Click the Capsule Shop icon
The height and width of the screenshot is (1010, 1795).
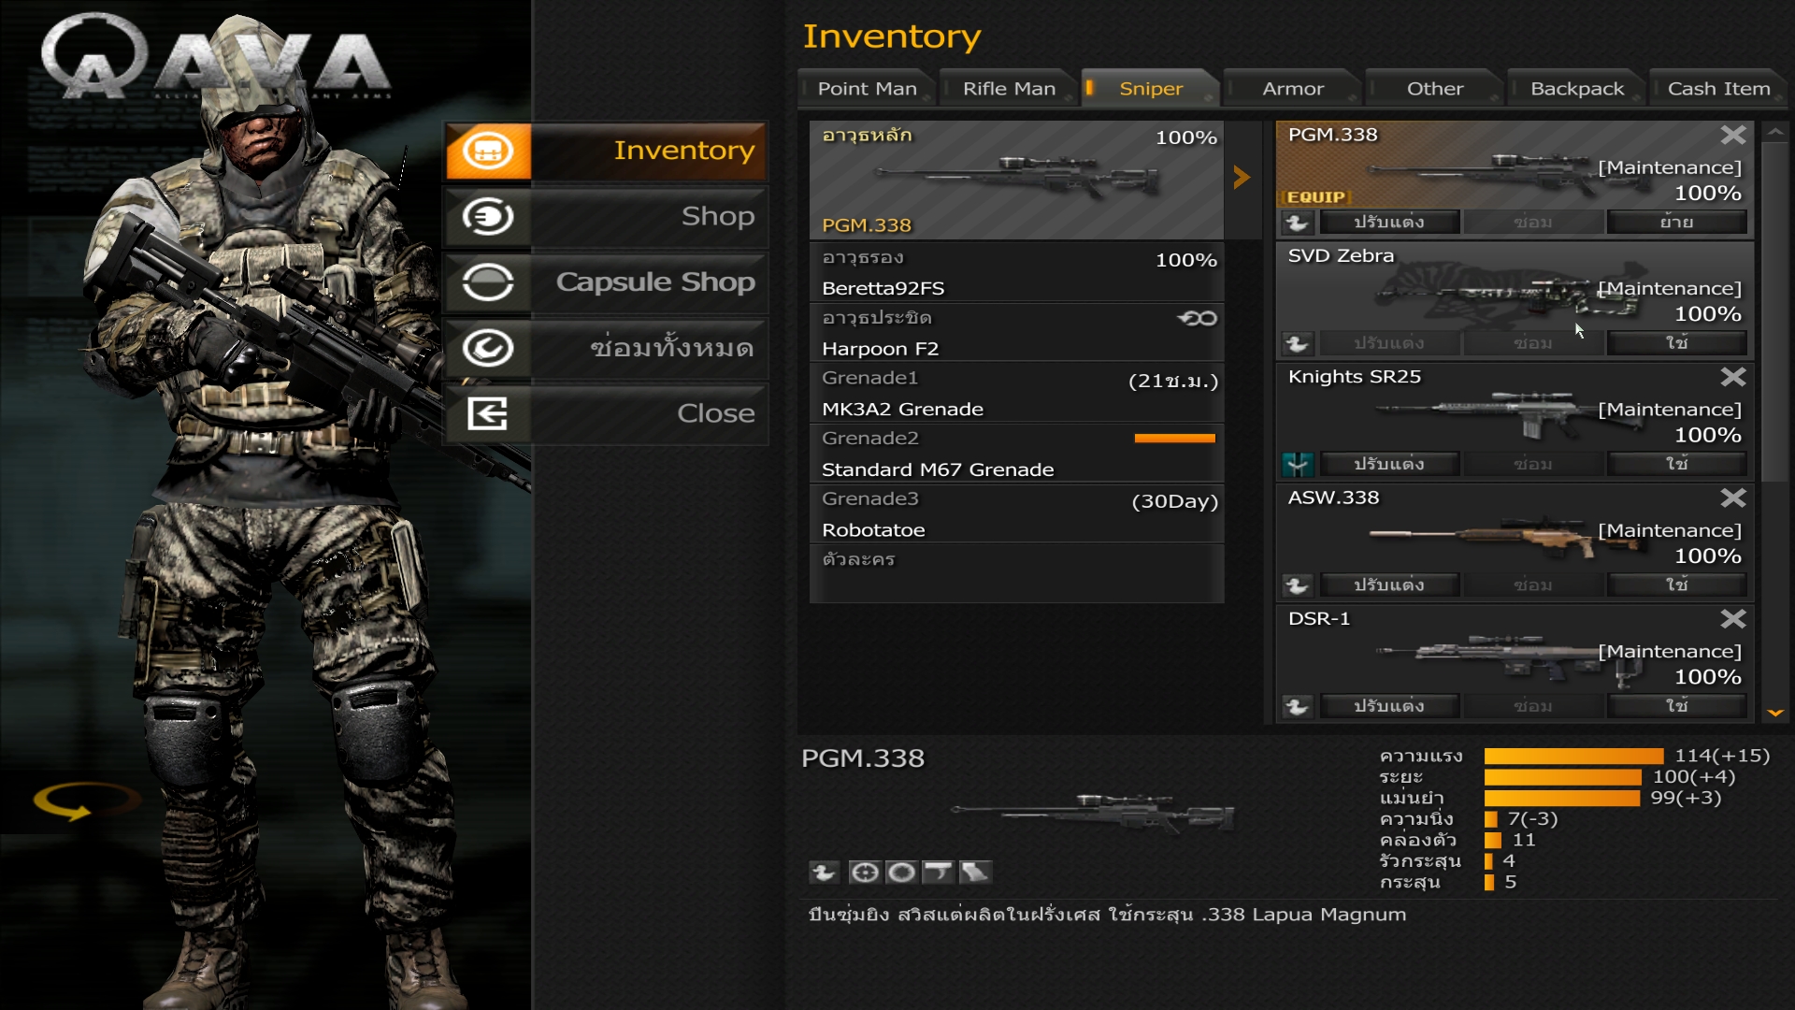point(488,282)
